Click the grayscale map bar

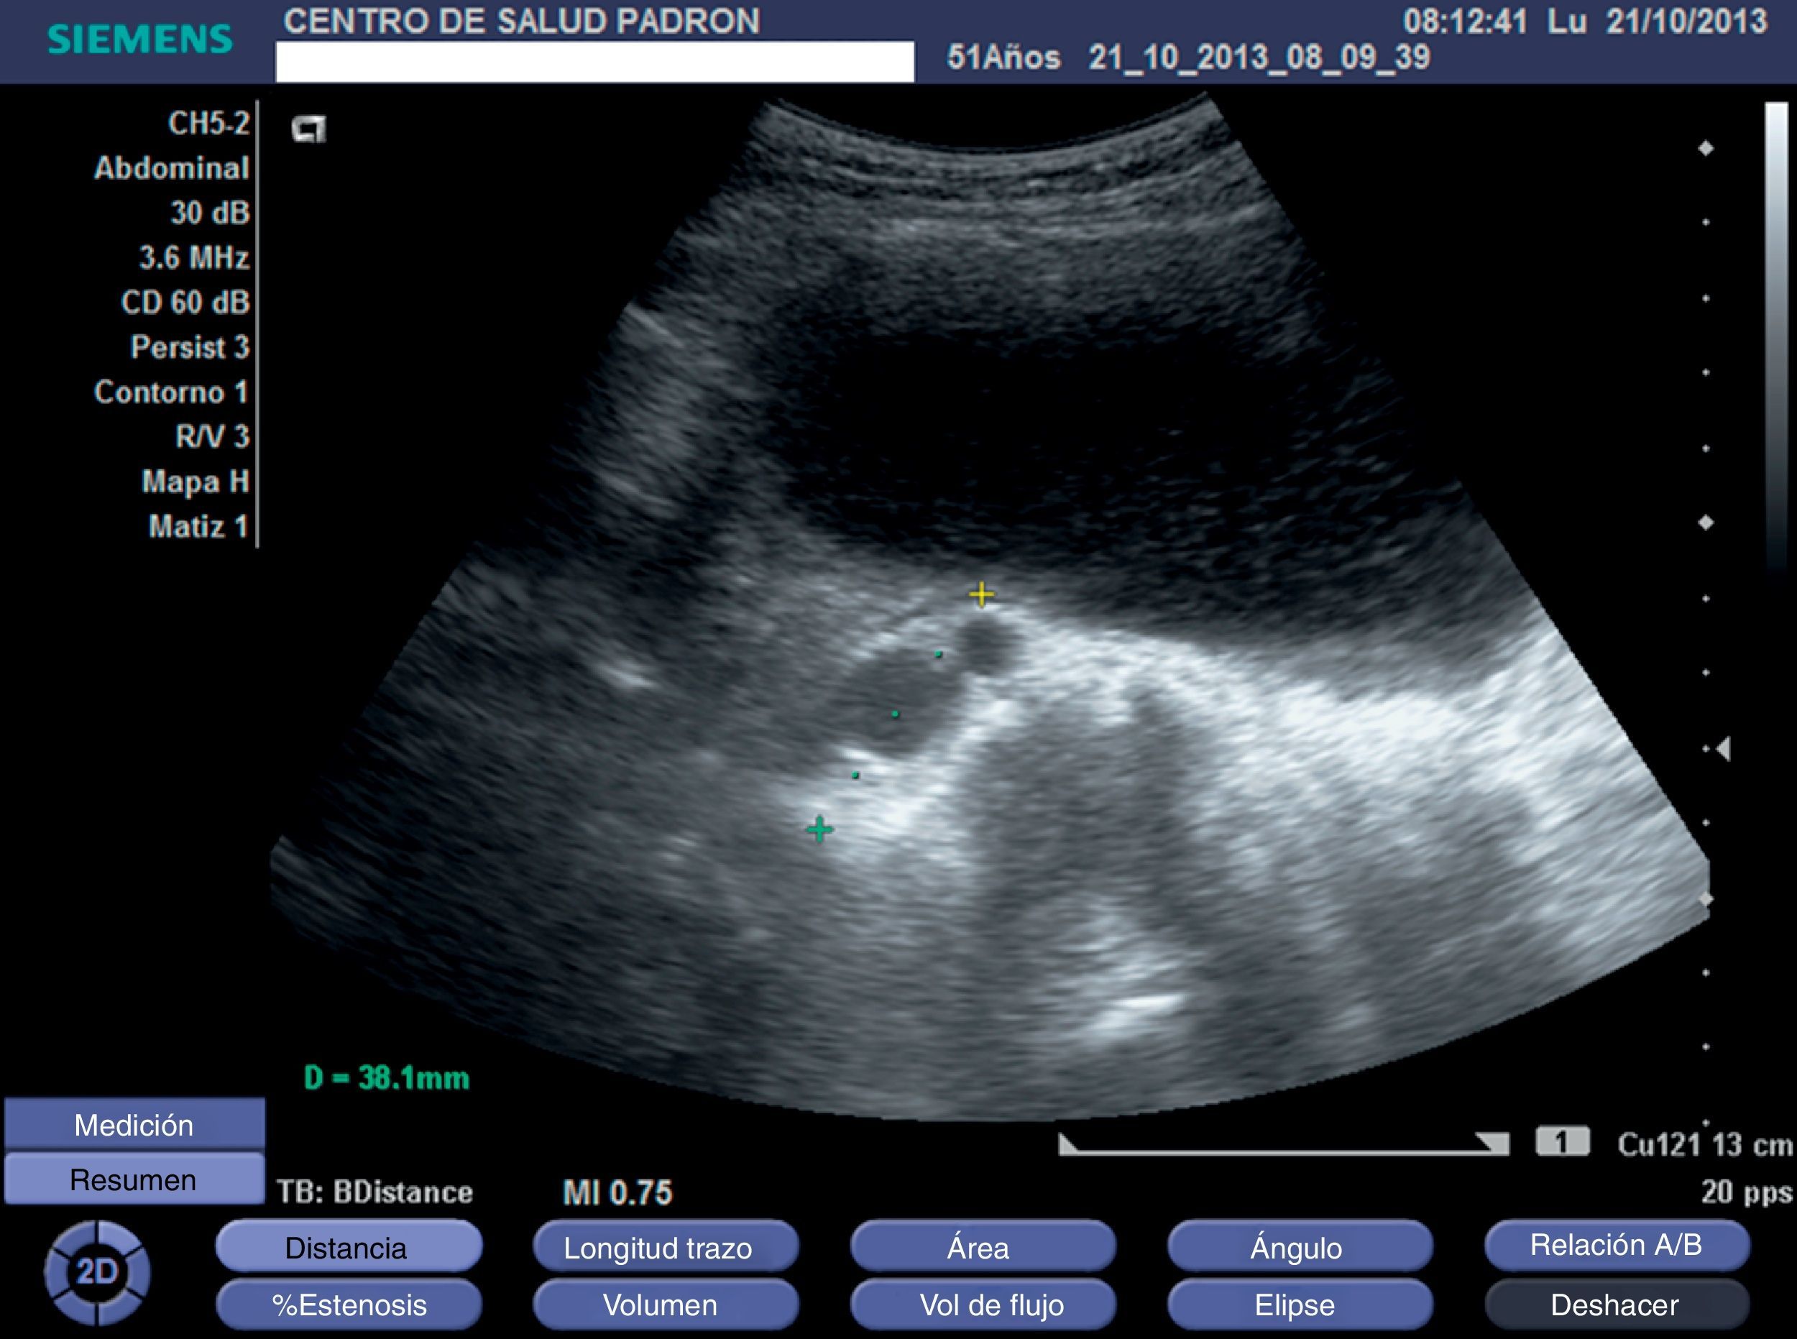[x=1775, y=324]
